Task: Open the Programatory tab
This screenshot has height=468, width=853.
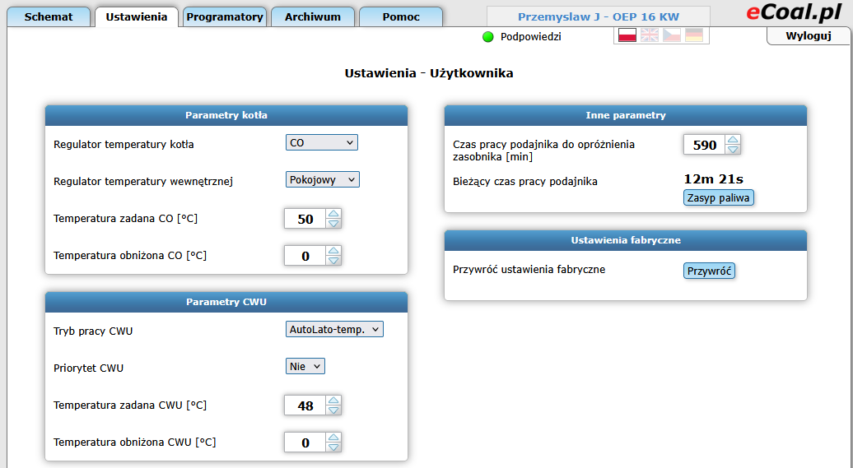Action: (224, 17)
